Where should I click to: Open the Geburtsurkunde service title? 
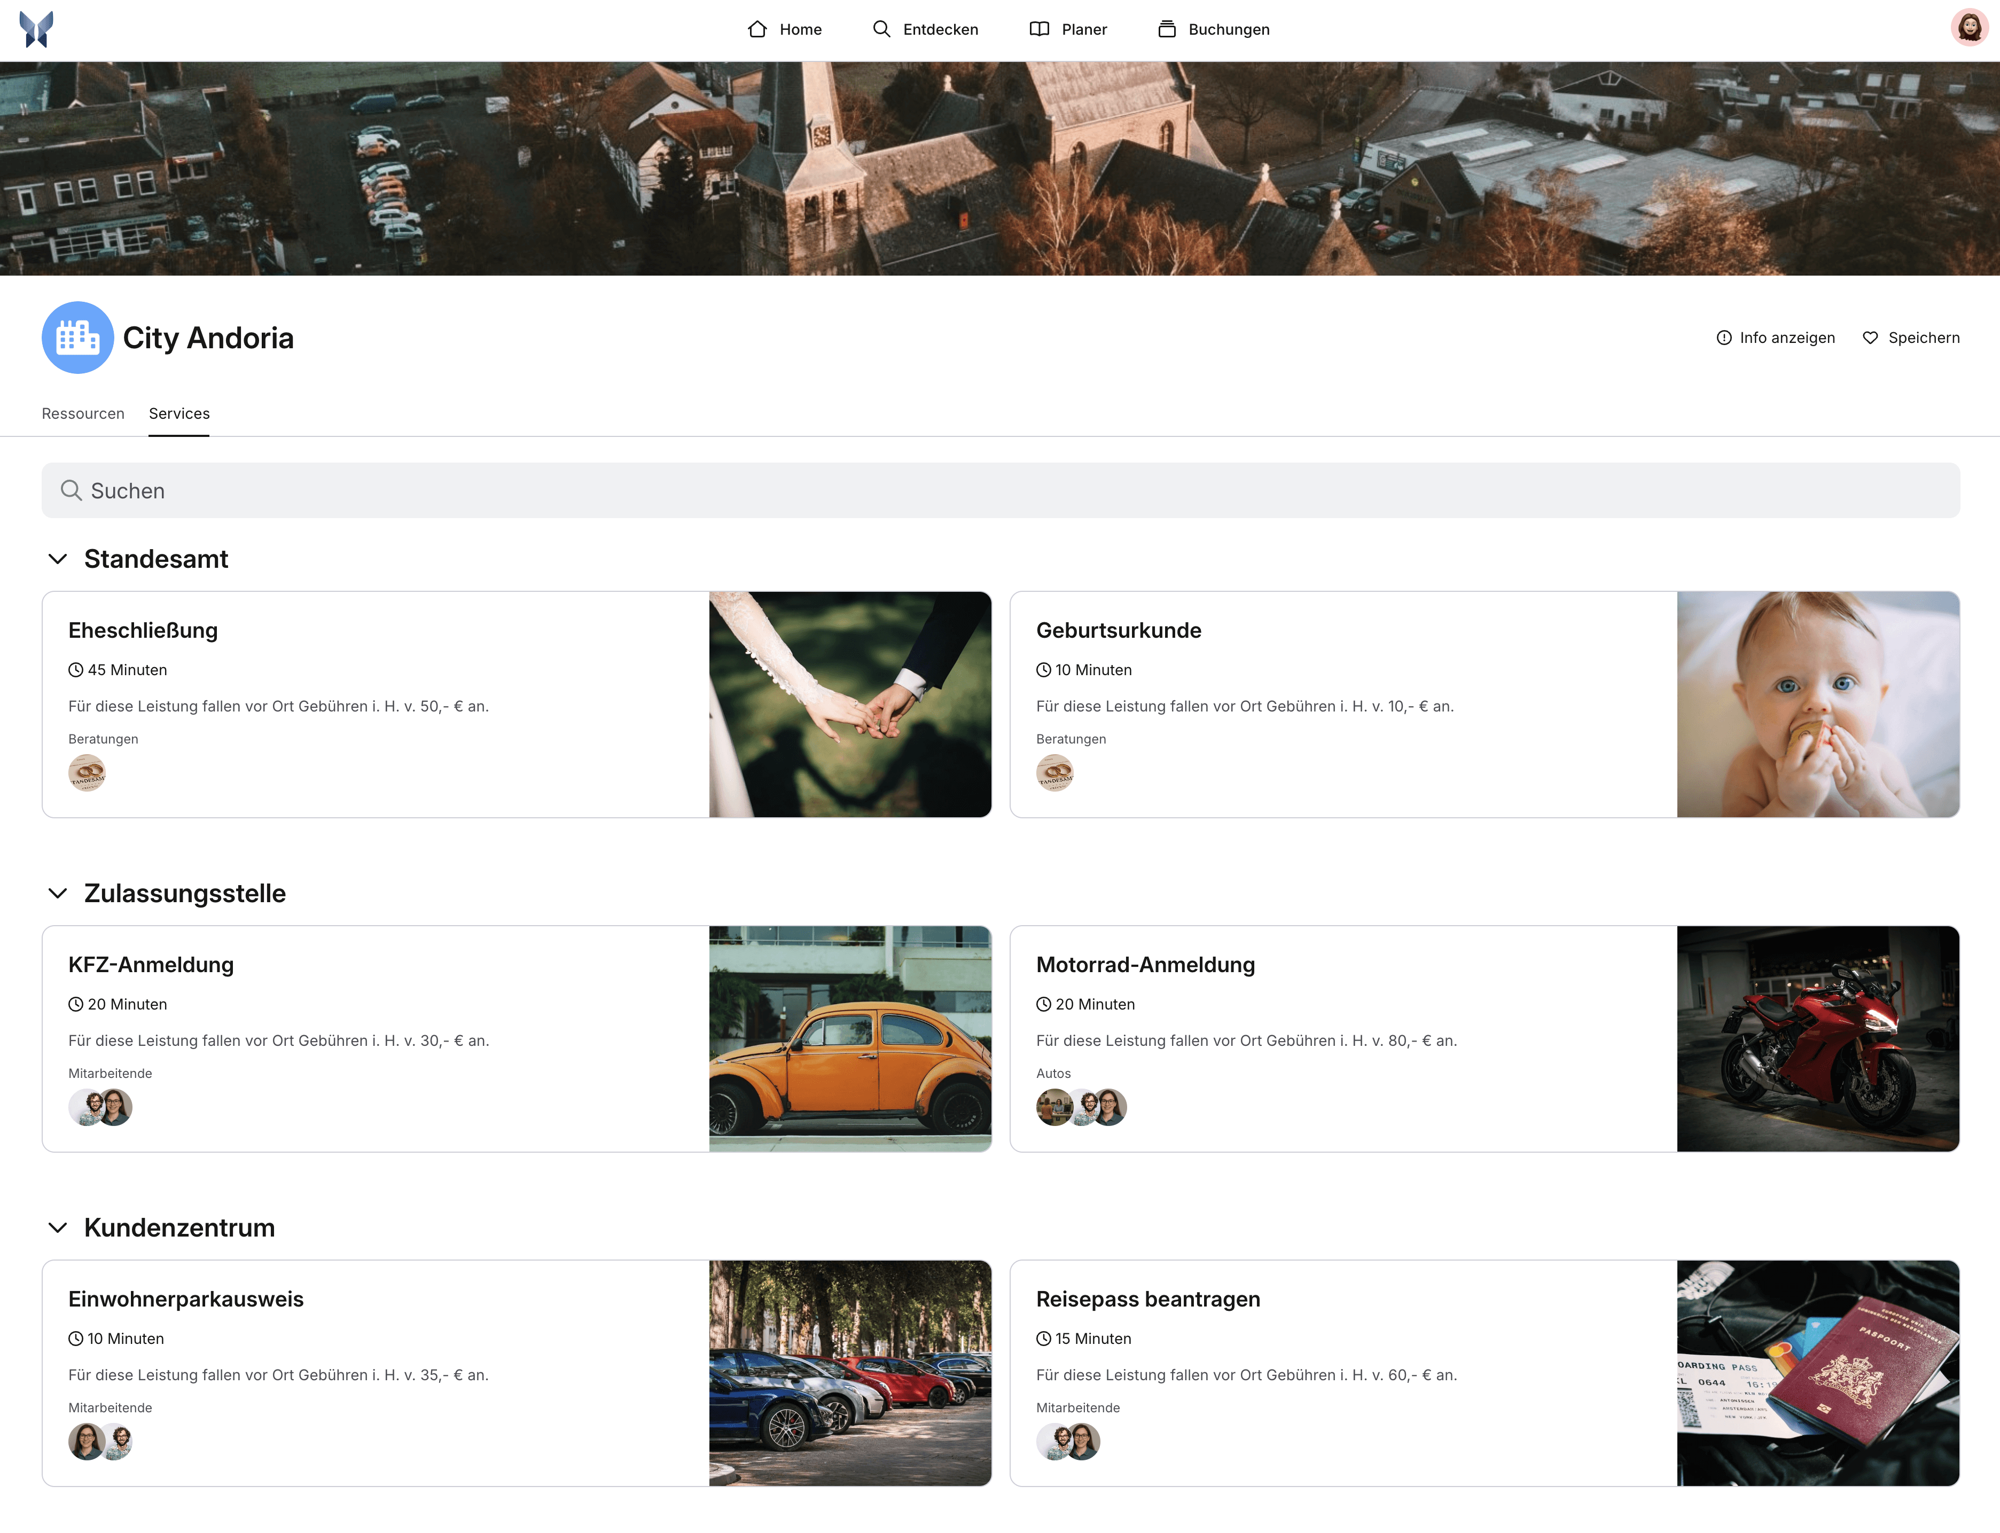tap(1119, 630)
